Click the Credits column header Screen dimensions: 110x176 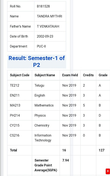pyautogui.click(x=88, y=75)
